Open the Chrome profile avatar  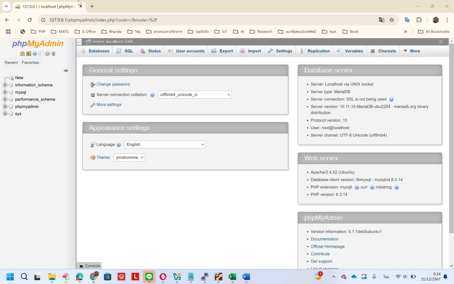[x=436, y=20]
